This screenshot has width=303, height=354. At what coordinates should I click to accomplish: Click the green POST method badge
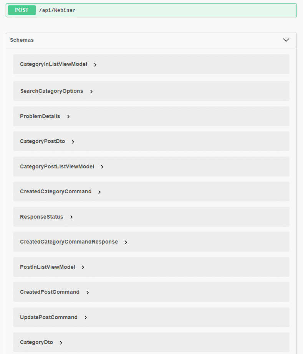(22, 10)
